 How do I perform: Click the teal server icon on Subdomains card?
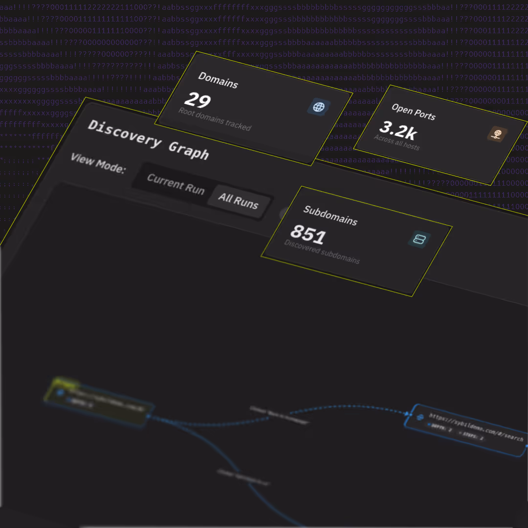419,240
